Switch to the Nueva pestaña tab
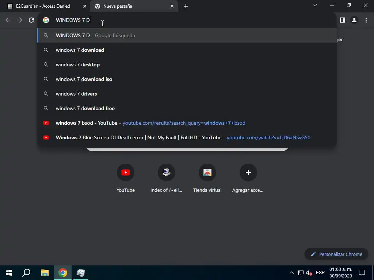This screenshot has height=280, width=374. [x=134, y=6]
